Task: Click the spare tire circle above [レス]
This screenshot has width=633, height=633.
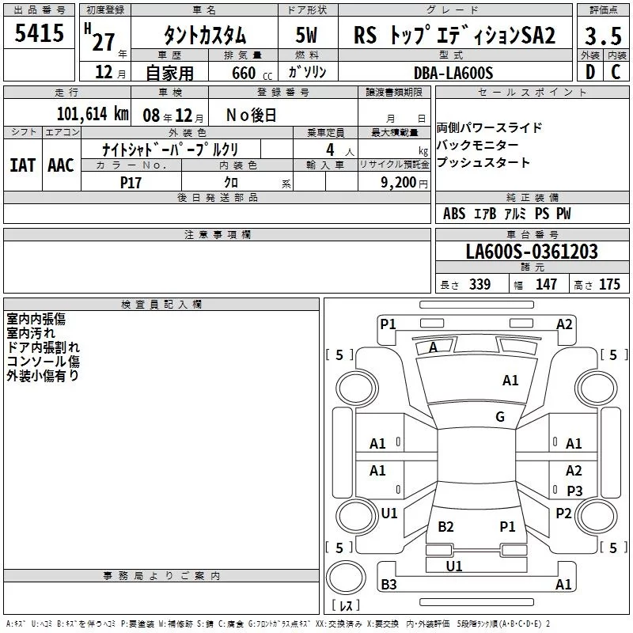Action: tap(346, 578)
